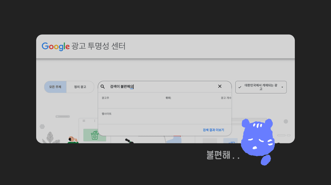The image size is (331, 185).
Task: Switch to the 정치 광고 tab
Action: tap(80, 87)
